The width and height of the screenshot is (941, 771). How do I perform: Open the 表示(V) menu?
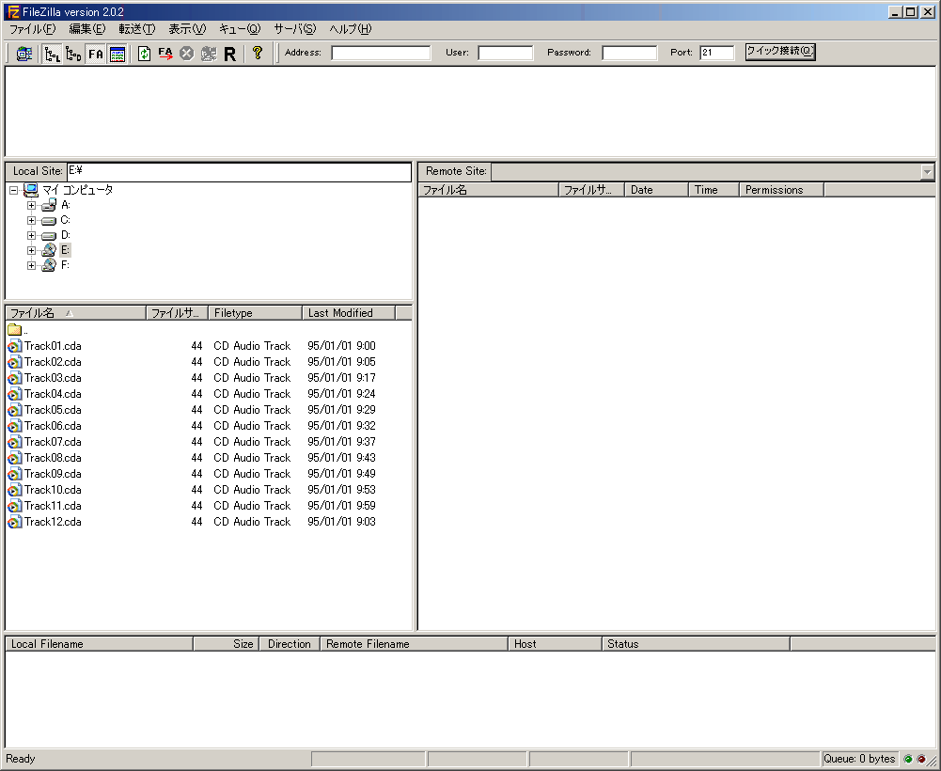(187, 29)
